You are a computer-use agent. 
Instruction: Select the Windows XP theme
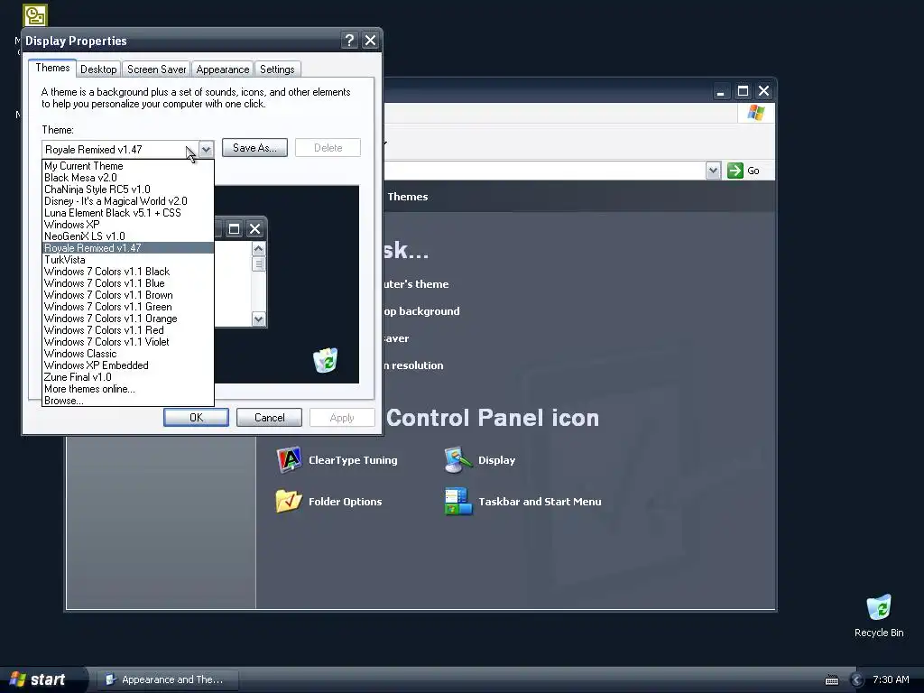128,225
